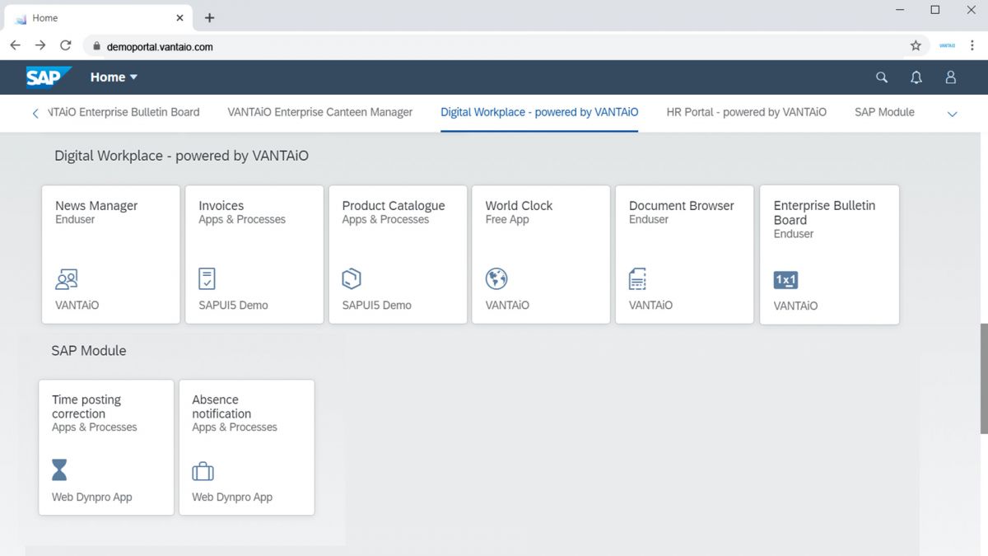Close the Home browser tab

point(180,17)
